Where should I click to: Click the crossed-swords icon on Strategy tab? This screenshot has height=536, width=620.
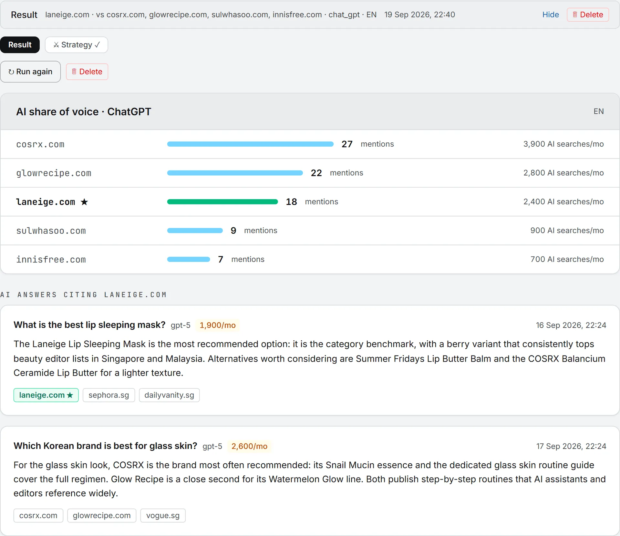click(56, 45)
